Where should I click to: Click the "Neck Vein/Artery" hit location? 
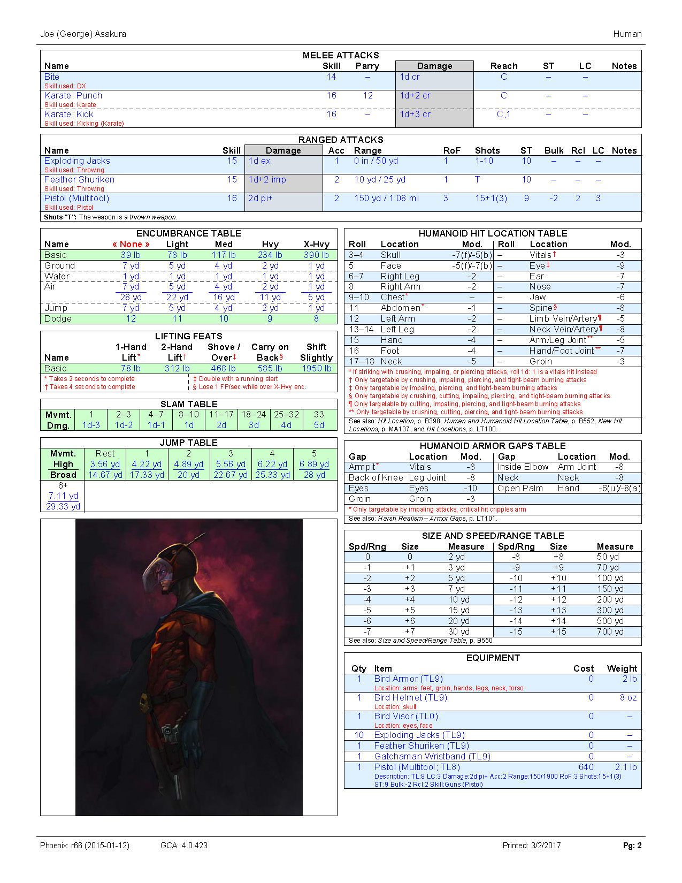pos(564,330)
